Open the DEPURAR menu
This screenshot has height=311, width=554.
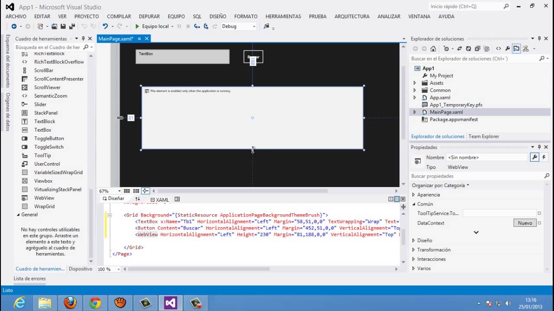point(149,16)
